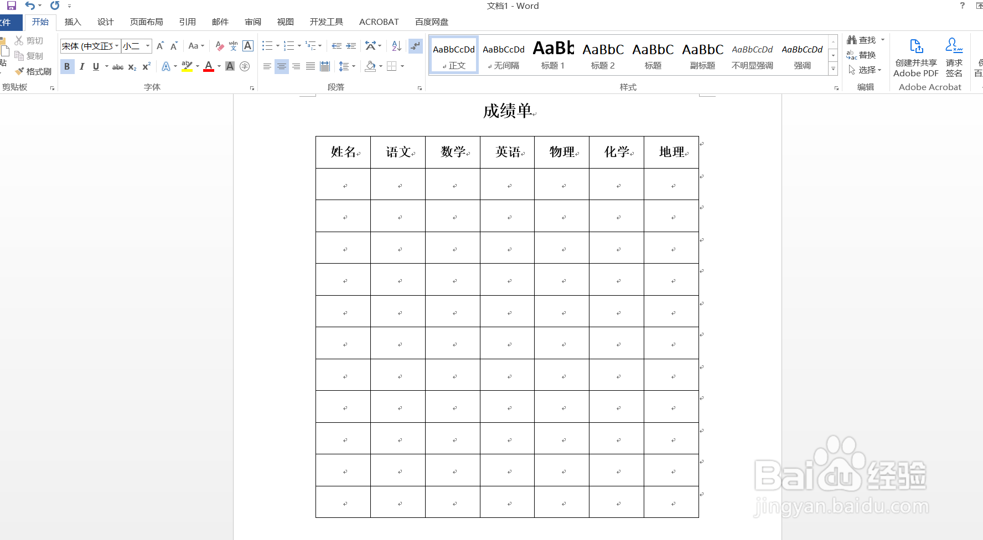983x540 pixels.
Task: Apply subscript formatting
Action: (132, 67)
